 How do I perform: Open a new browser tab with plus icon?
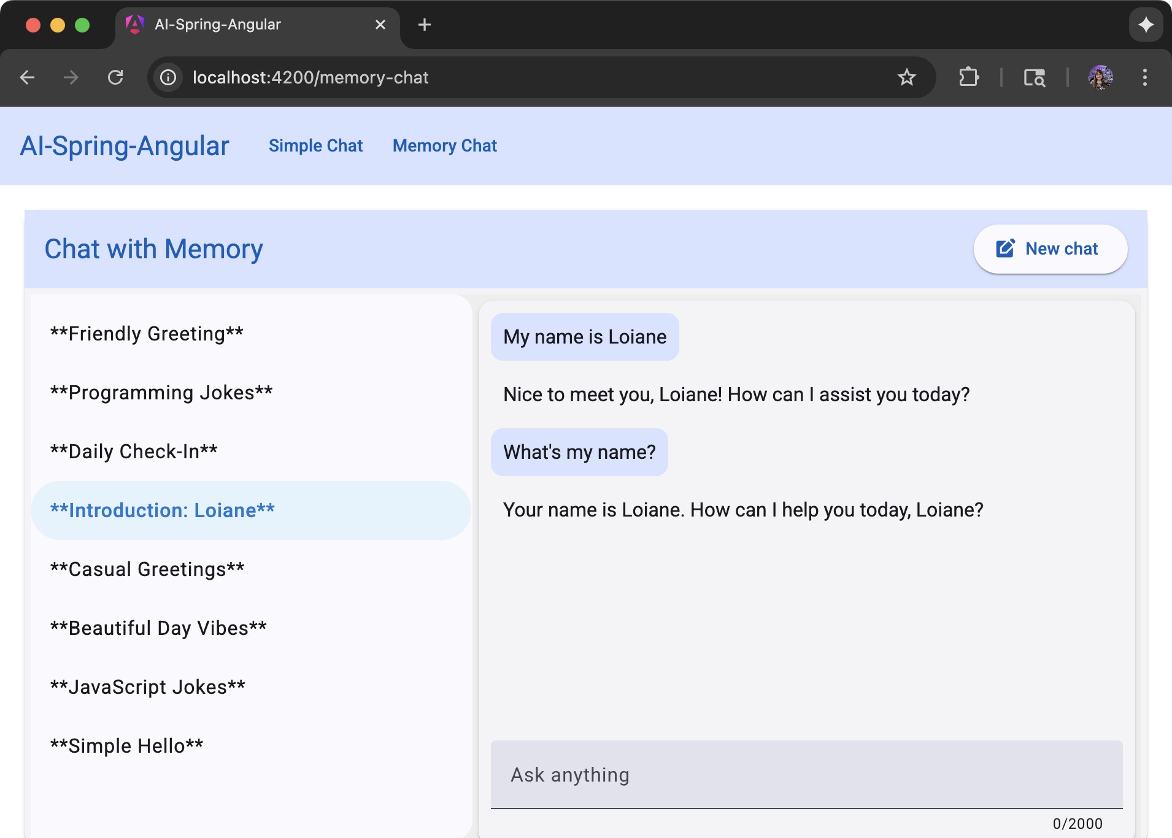pos(424,25)
